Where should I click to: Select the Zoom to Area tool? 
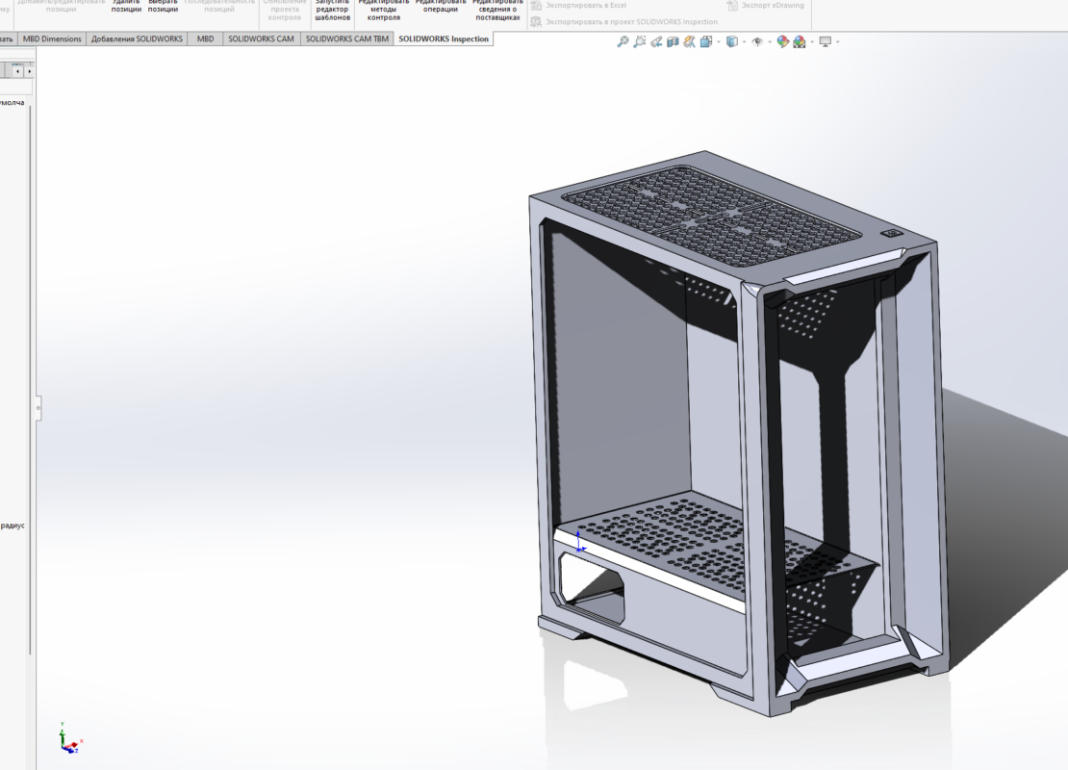pos(639,41)
